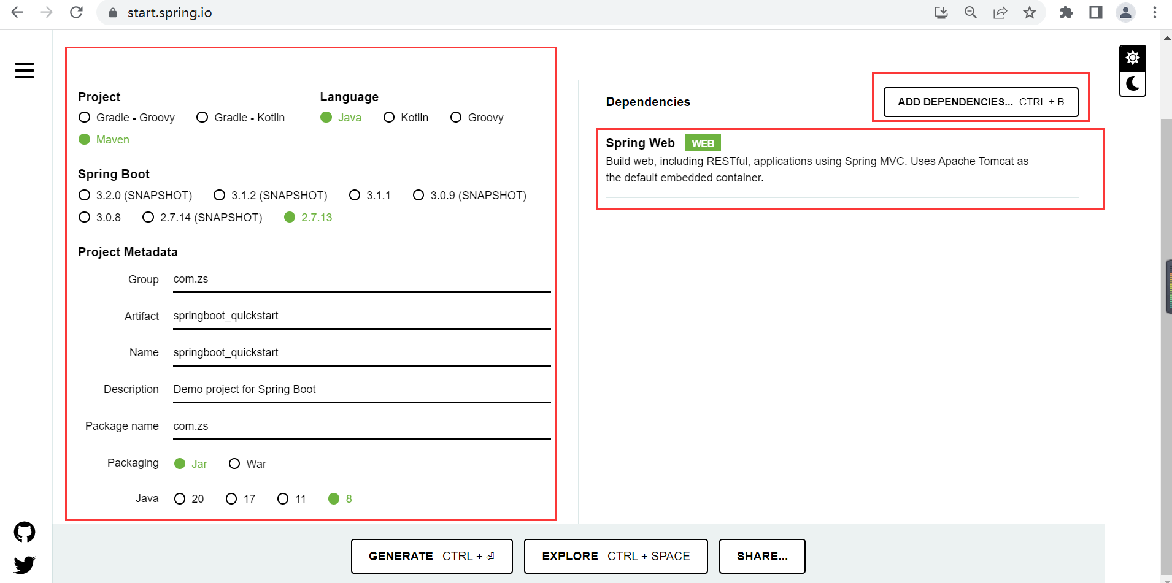Click the install app icon in address bar
Screen dimensions: 1172x583
(941, 12)
